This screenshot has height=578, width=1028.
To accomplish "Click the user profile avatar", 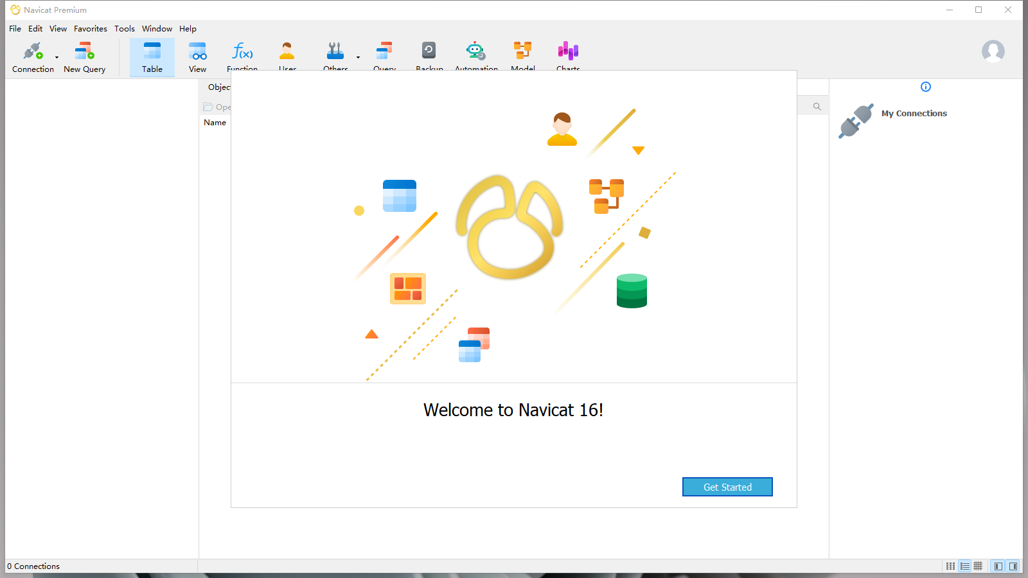I will point(993,51).
